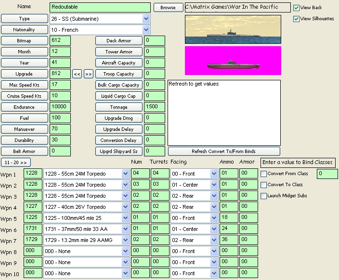Toggle the View Silhouettes checkbox
Screen dimensions: 339x280
pos(296,19)
